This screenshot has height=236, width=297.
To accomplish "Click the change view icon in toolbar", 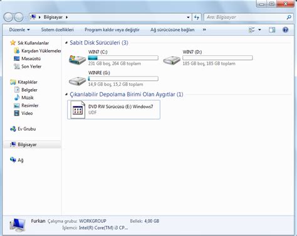I will [x=252, y=30].
